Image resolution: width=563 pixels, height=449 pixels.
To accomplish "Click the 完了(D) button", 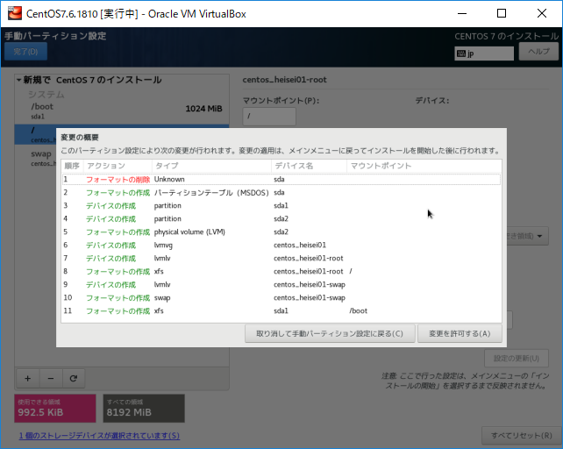I will pyautogui.click(x=25, y=52).
